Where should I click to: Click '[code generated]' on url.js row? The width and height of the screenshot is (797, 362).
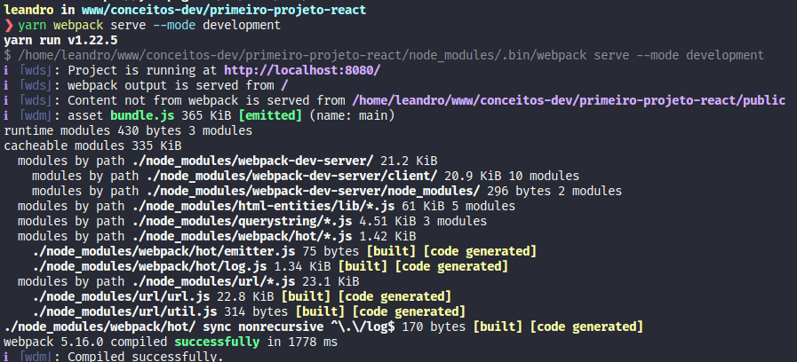point(395,296)
